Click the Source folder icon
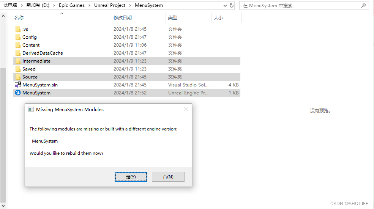This screenshot has width=374, height=209. click(18, 77)
